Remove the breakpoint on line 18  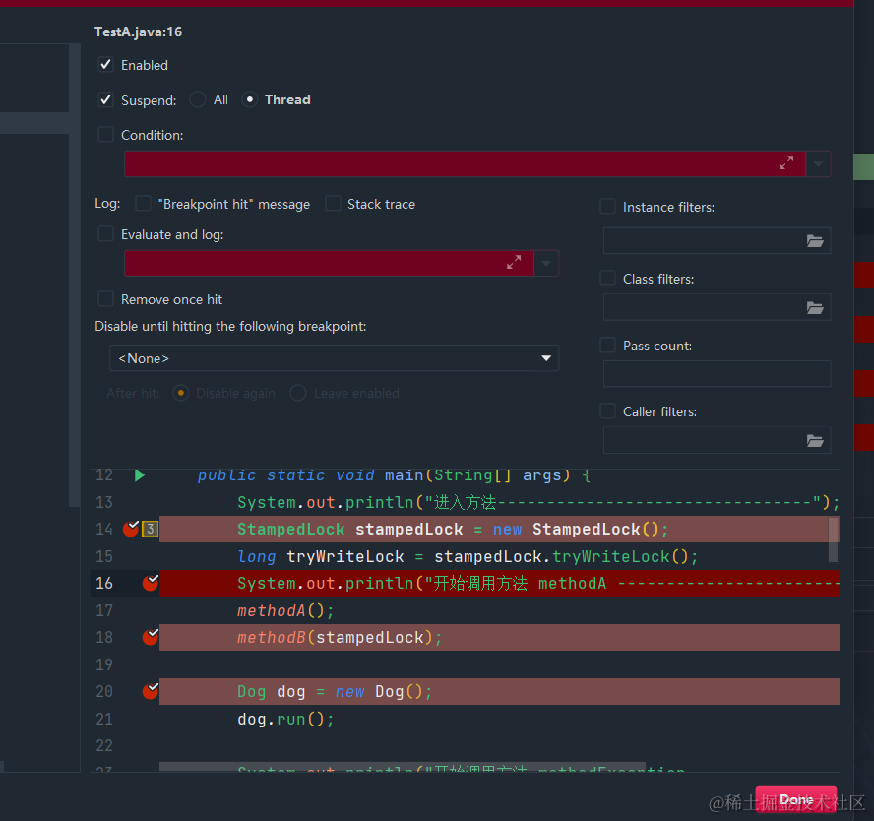[151, 637]
